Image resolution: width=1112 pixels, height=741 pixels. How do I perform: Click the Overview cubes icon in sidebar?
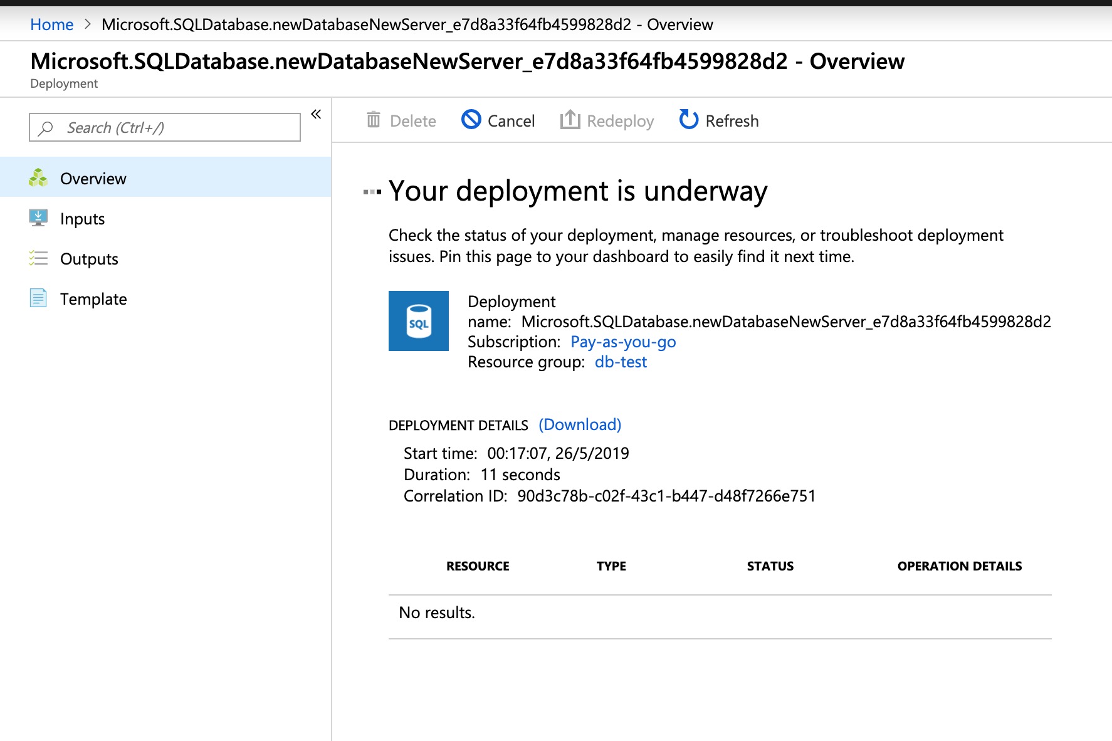click(38, 178)
